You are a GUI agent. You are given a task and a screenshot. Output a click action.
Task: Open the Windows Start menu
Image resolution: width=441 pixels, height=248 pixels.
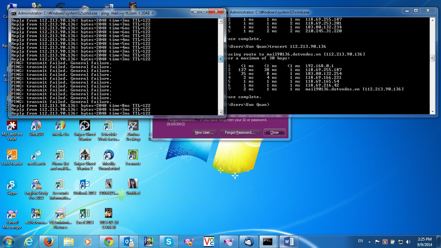tap(8, 241)
